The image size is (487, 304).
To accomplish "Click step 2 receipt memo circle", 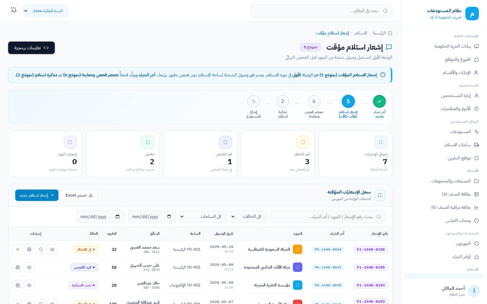I will tap(282, 101).
